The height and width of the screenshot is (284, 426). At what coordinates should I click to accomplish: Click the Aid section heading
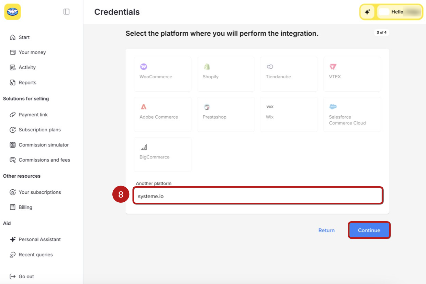point(7,223)
